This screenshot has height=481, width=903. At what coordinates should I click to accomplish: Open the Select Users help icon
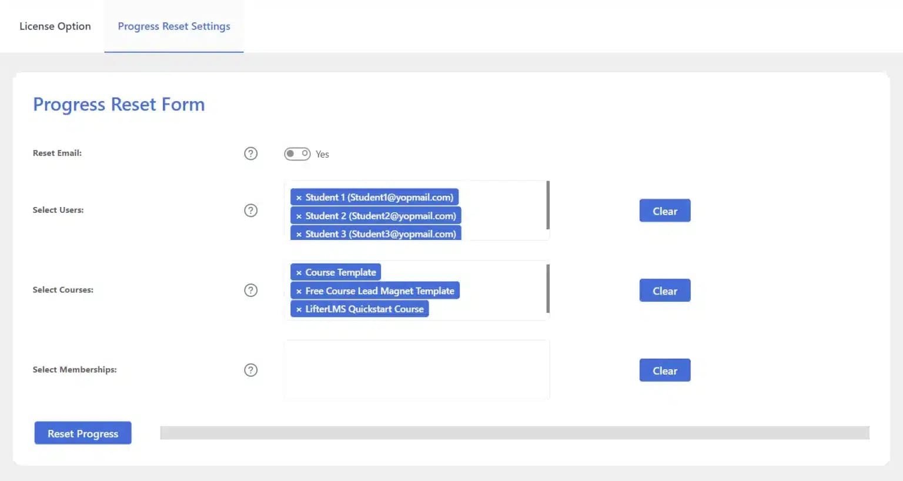pos(250,211)
